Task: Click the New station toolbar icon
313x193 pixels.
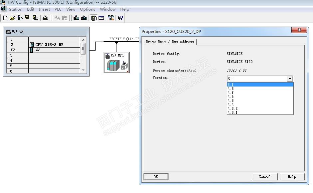Action: [x=5, y=18]
